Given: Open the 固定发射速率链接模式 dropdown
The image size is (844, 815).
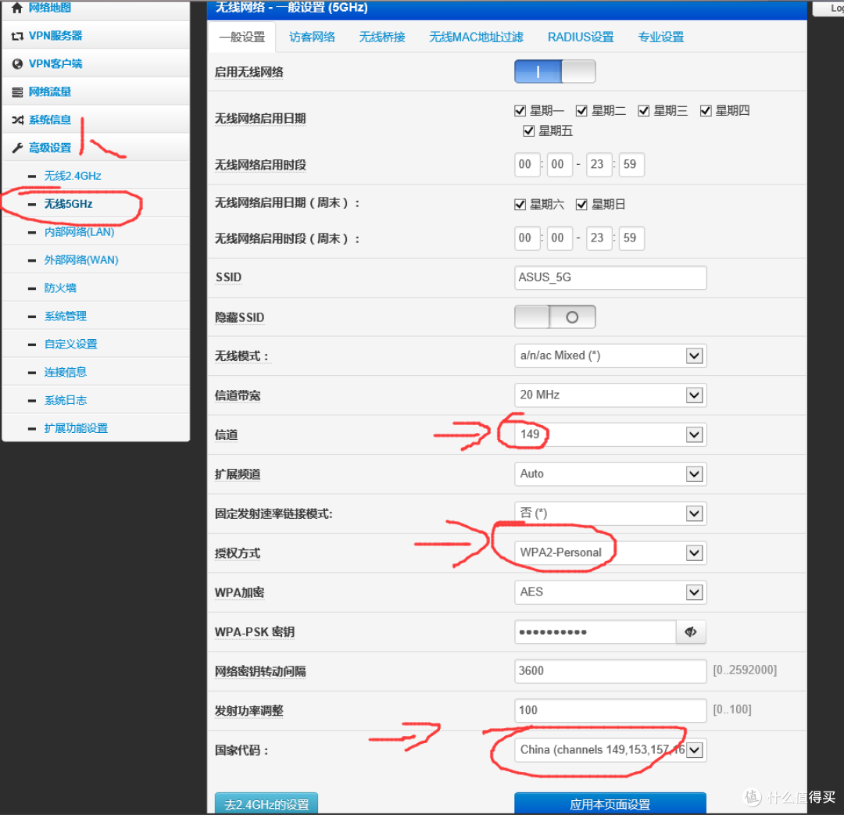Looking at the screenshot, I should pos(610,513).
